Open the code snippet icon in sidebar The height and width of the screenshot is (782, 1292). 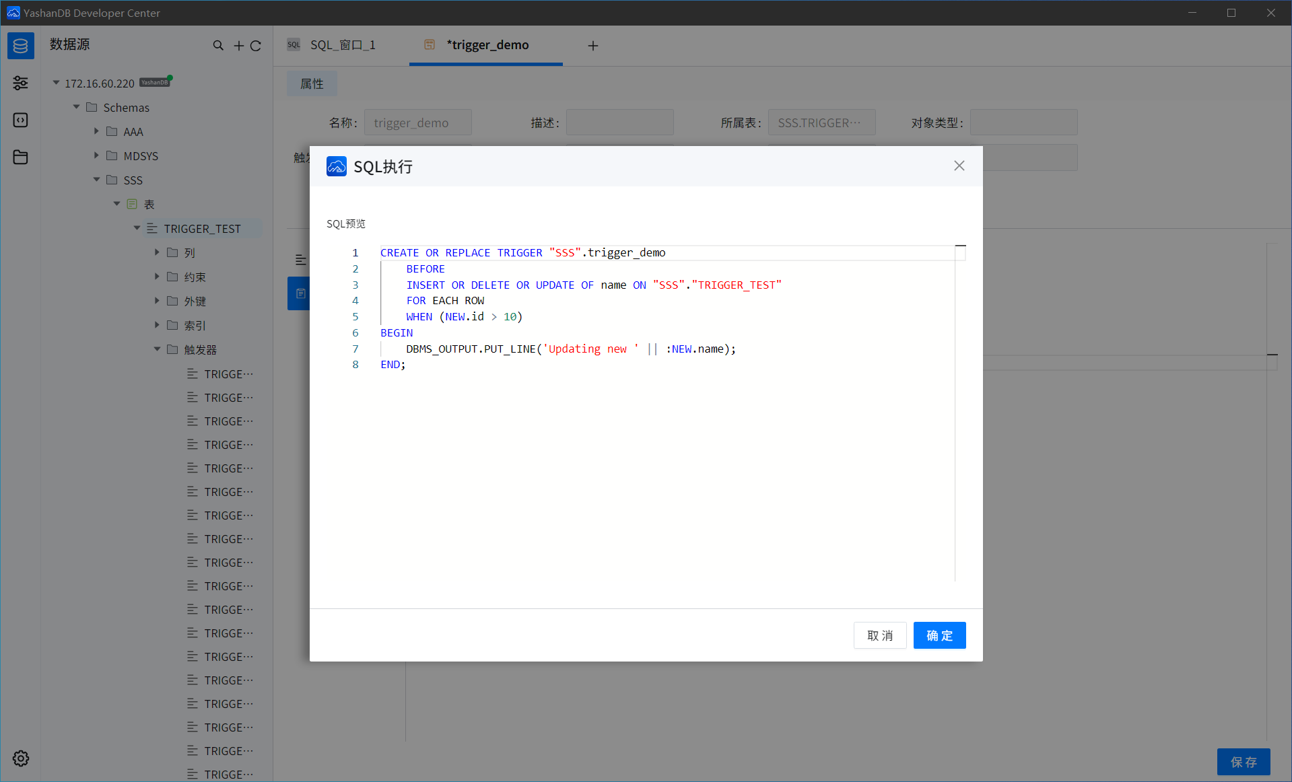tap(20, 120)
